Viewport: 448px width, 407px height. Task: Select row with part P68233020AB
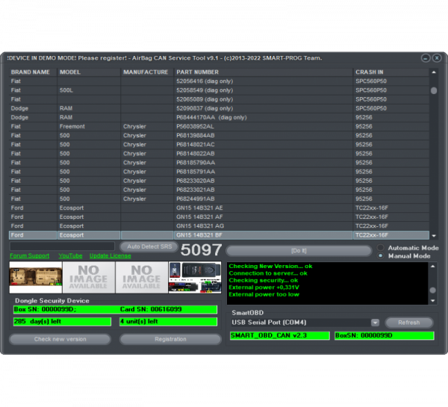219,181
